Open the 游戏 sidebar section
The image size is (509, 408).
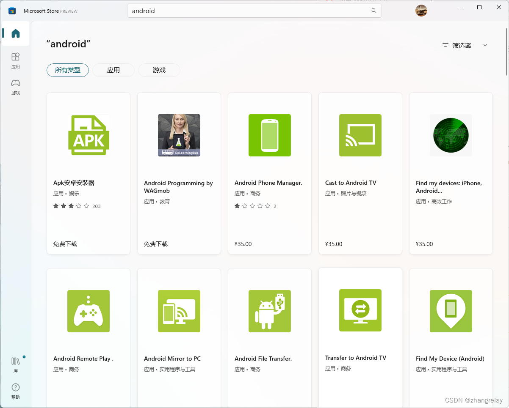tap(16, 87)
